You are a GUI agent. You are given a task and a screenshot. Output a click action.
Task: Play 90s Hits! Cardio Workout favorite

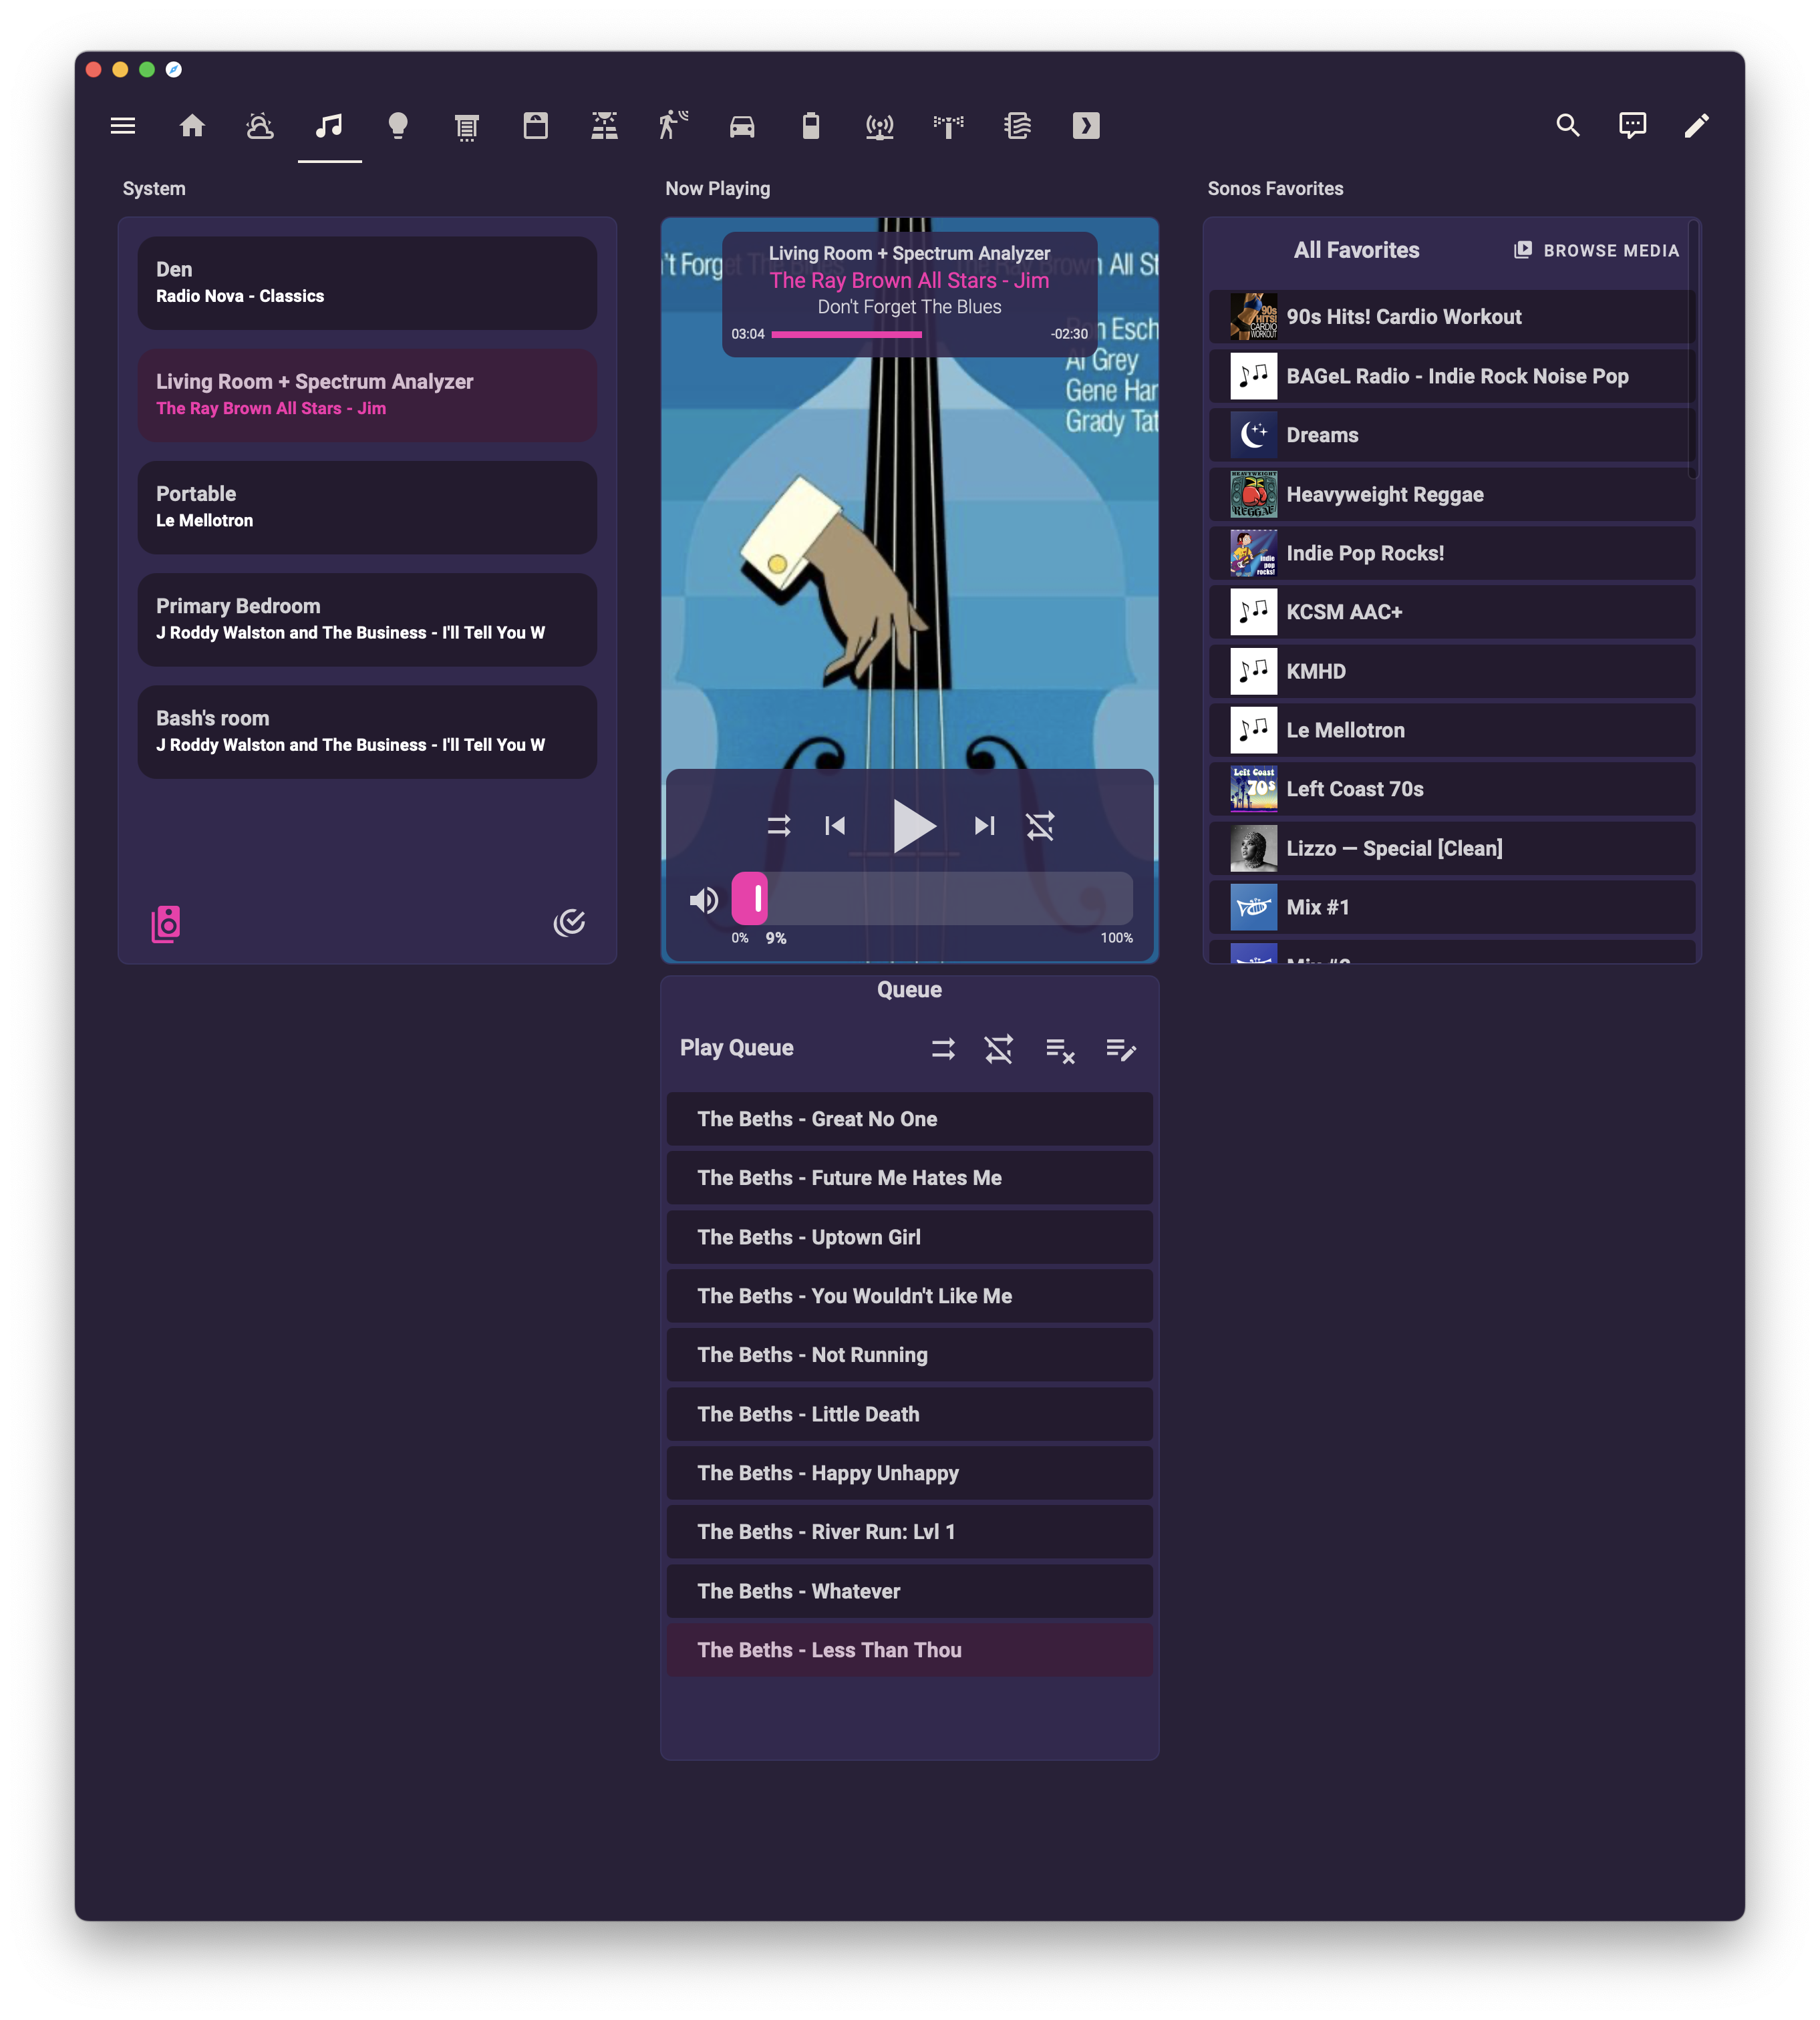tap(1452, 317)
